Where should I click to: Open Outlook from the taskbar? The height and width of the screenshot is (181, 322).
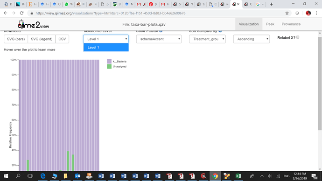(x=77, y=176)
